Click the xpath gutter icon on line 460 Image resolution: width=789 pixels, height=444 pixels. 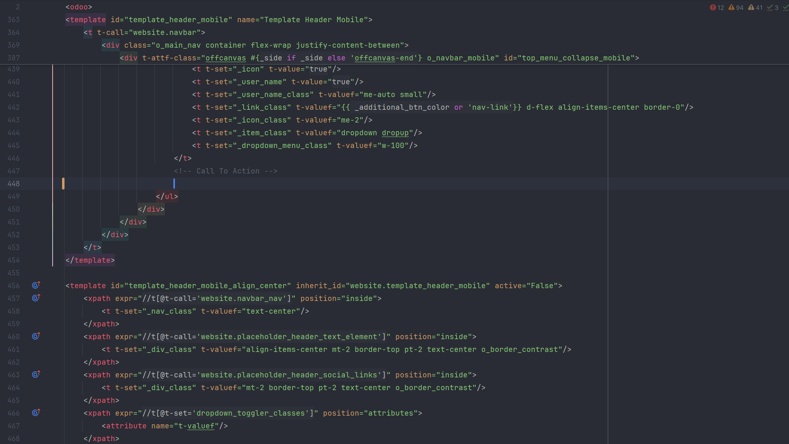[36, 336]
